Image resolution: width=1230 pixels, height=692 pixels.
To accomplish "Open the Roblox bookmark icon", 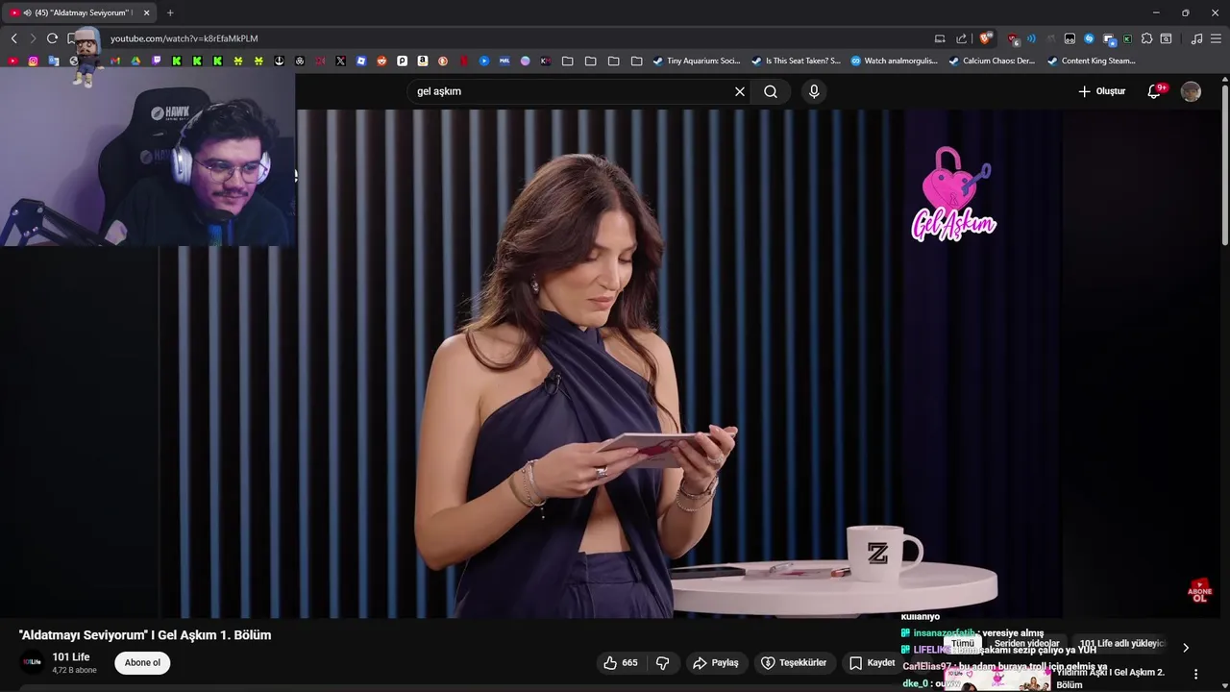I will pyautogui.click(x=361, y=61).
